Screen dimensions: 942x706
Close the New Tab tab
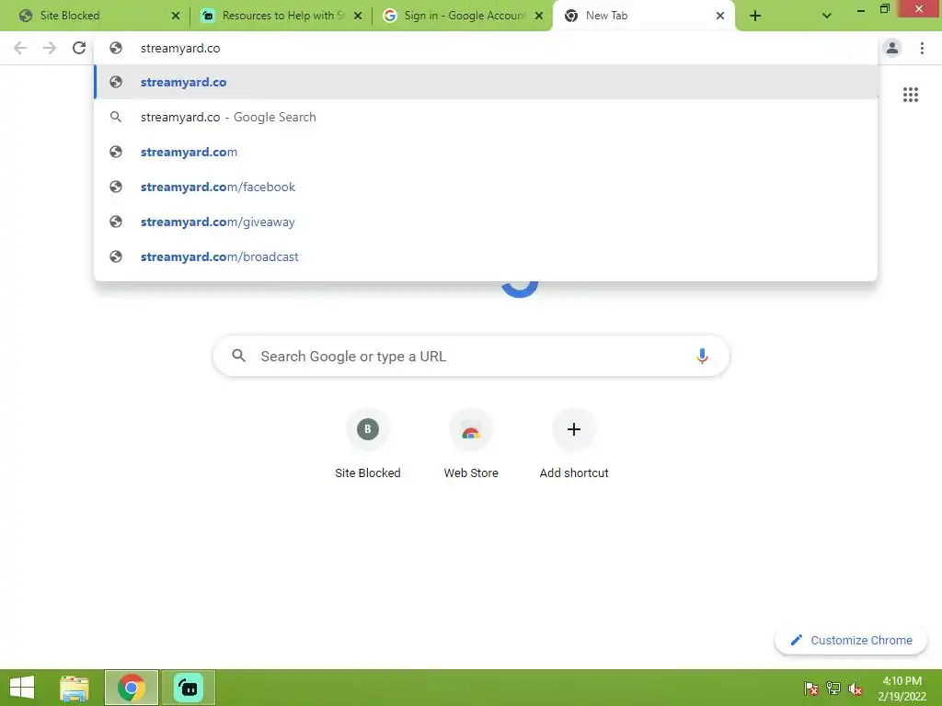click(x=720, y=16)
